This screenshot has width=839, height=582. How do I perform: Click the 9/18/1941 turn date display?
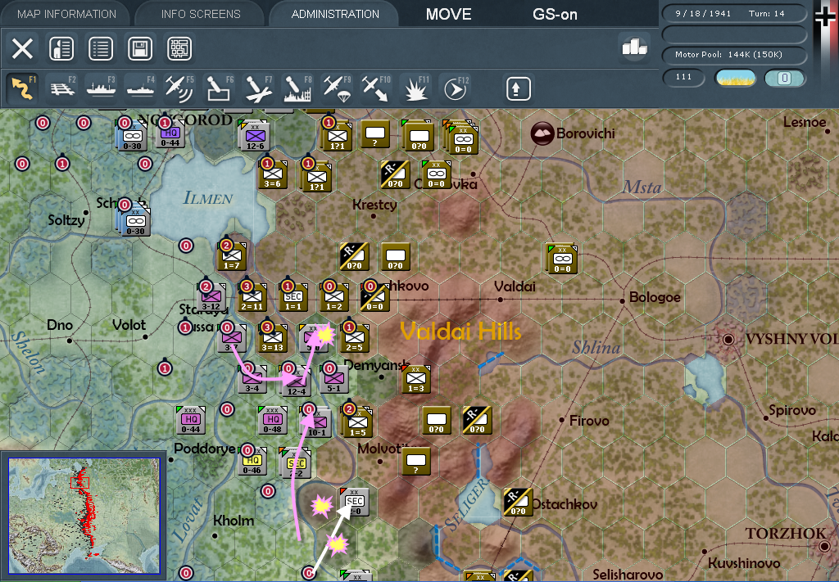coord(733,13)
